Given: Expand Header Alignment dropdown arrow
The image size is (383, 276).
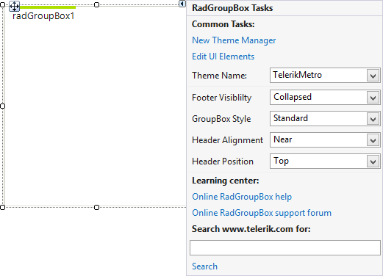Looking at the screenshot, I should click(373, 140).
